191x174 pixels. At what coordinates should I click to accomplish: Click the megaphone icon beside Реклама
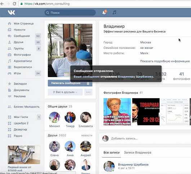click(9, 96)
